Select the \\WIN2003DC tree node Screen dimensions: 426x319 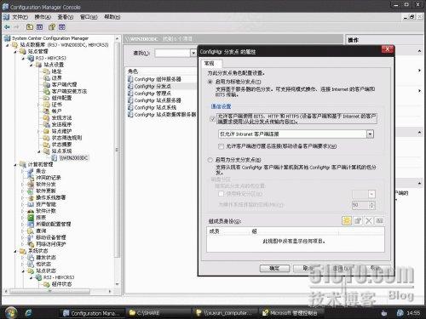click(73, 158)
